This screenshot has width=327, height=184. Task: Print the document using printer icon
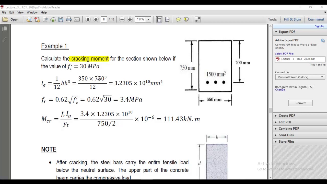[69, 19]
